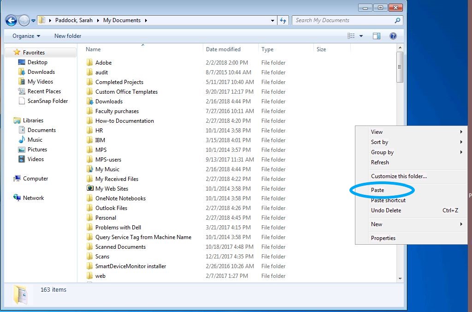Screen dimensions: 472x312
Task: Click the search magnifier icon
Action: [x=397, y=20]
